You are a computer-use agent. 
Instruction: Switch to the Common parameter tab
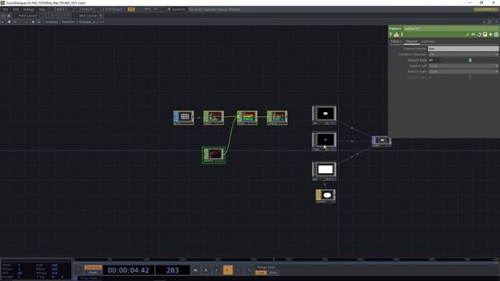pyautogui.click(x=428, y=41)
